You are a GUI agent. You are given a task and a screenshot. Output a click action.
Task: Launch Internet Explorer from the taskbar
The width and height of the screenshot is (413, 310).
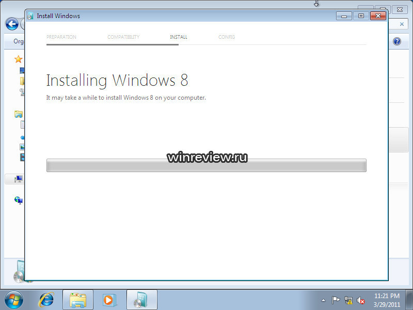click(47, 300)
